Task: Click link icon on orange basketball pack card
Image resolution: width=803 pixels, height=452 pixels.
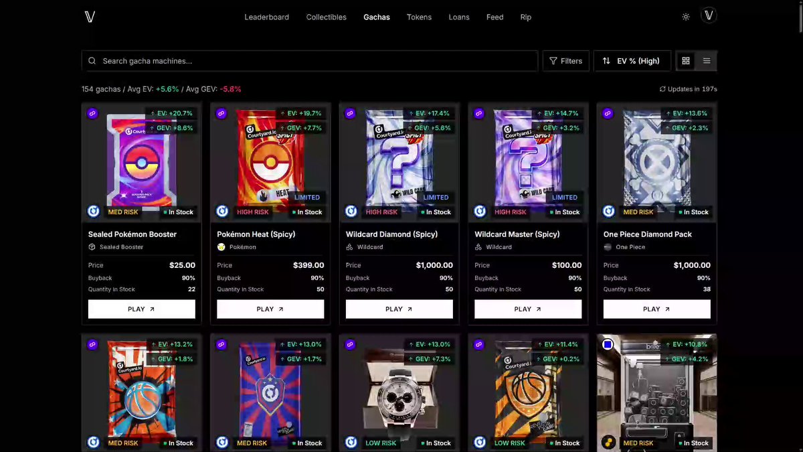Action: pyautogui.click(x=479, y=344)
